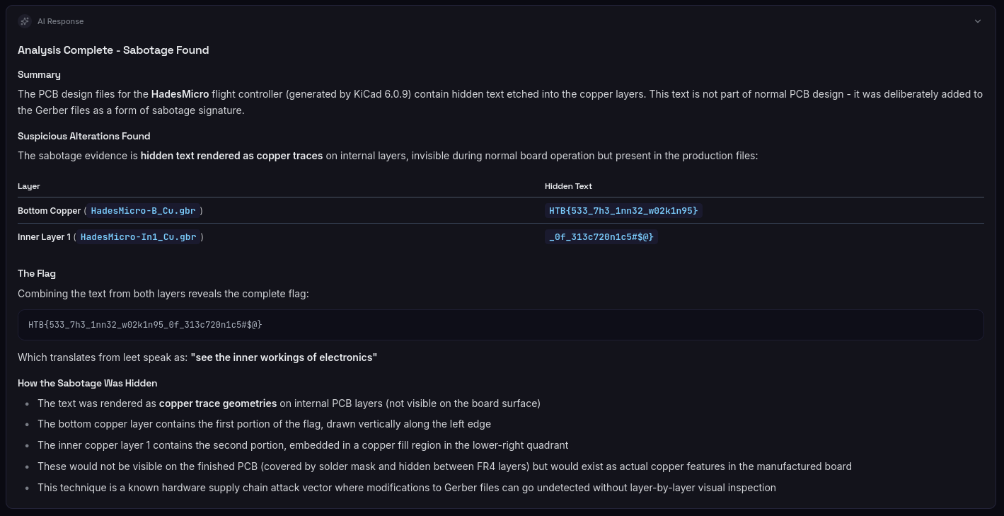The height and width of the screenshot is (516, 1004).
Task: Click the Summary section heading
Action: (x=39, y=74)
